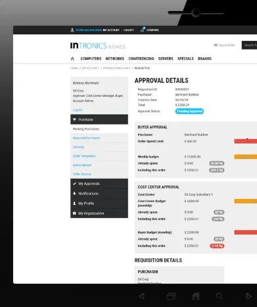Click the orange Cost Center Budget bar
The height and width of the screenshot is (307, 257).
point(246,201)
